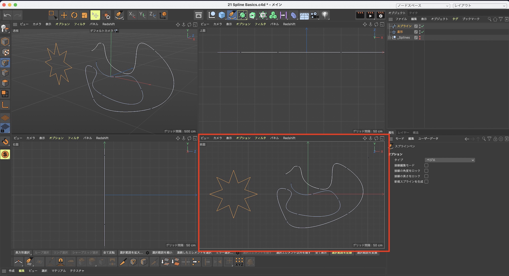Add a Light object with bulb icon
509x276 pixels.
coord(325,15)
